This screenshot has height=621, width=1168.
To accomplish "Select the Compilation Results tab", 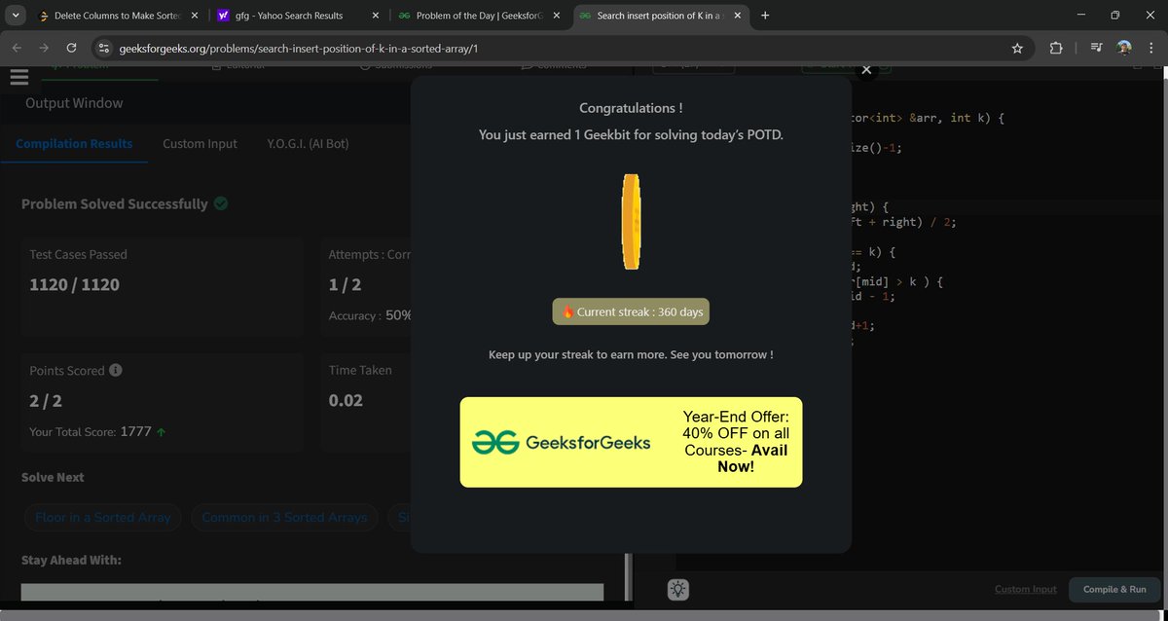I will [74, 143].
